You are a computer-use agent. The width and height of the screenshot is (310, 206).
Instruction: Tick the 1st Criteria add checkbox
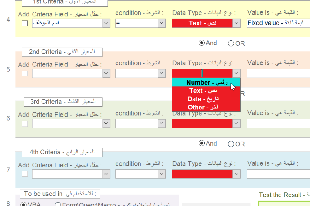[25, 23]
